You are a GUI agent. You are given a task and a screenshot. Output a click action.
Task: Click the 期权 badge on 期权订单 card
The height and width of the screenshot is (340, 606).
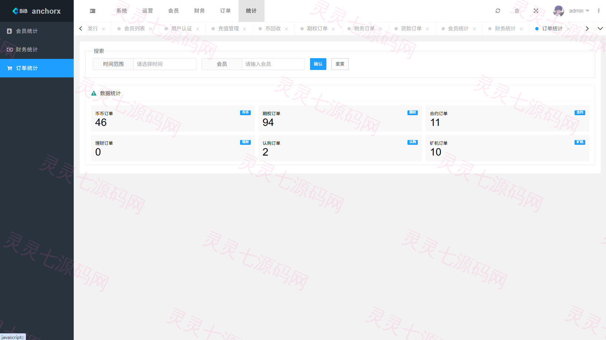(x=413, y=113)
